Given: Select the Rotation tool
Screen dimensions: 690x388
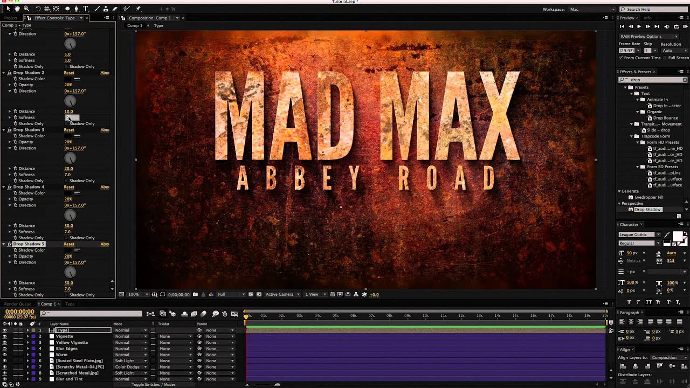Looking at the screenshot, I should coord(38,9).
